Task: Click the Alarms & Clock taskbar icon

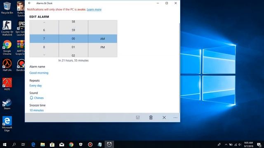Action: point(109,144)
